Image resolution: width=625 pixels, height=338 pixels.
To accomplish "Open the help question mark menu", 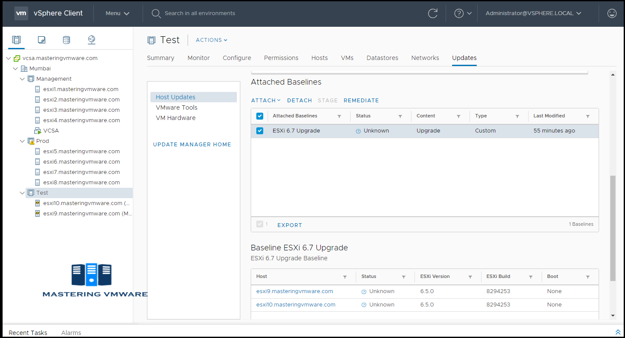I will point(463,13).
